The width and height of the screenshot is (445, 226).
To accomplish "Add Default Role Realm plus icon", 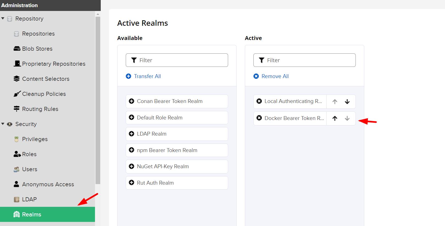I will (x=131, y=118).
